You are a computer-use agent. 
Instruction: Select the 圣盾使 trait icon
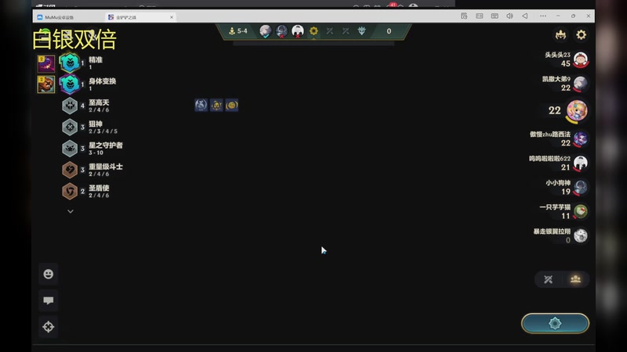(70, 191)
